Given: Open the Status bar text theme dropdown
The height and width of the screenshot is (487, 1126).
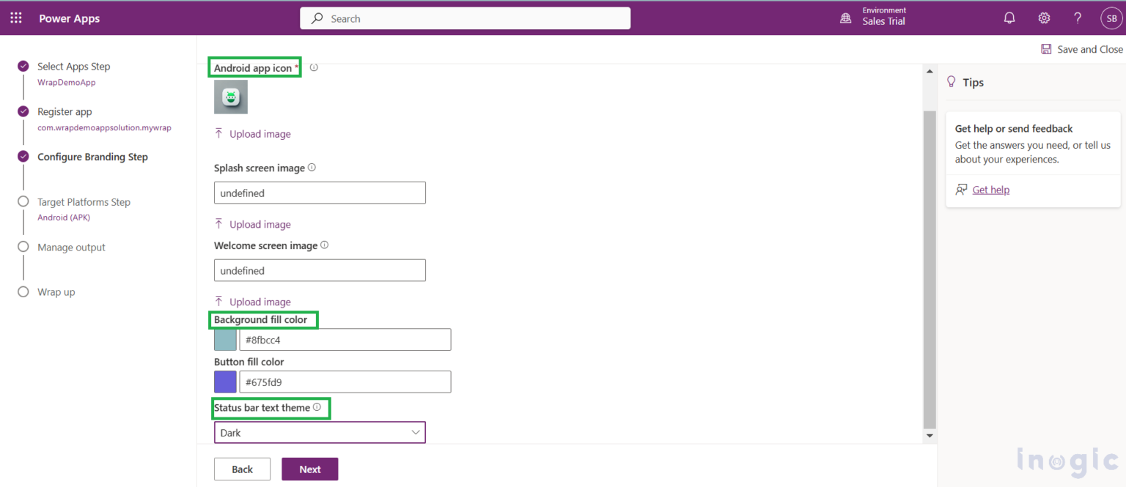Looking at the screenshot, I should click(320, 432).
